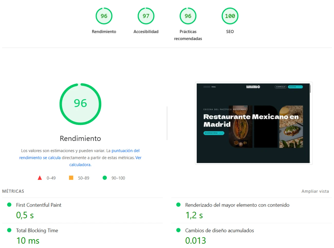Open the 'puntuación del rendimiento se calcula' link
334x248 pixels.
(x=125, y=151)
